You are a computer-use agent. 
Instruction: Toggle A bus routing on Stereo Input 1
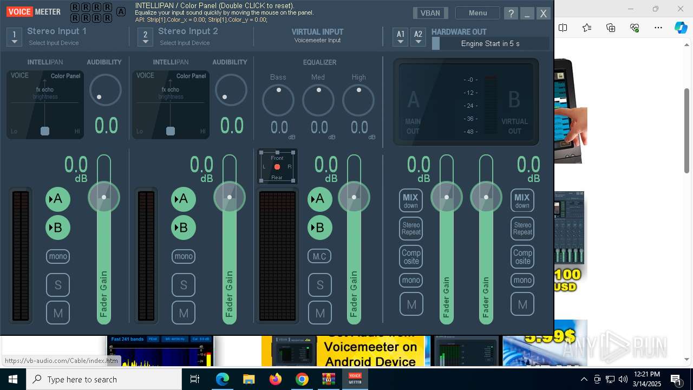click(58, 199)
